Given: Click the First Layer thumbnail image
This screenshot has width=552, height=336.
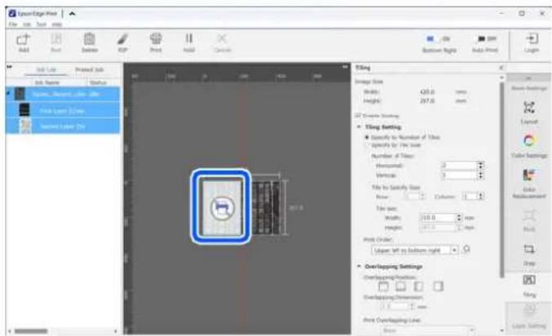Looking at the screenshot, I should tap(24, 110).
